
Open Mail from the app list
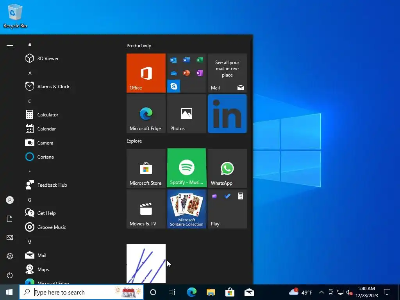pos(69,255)
